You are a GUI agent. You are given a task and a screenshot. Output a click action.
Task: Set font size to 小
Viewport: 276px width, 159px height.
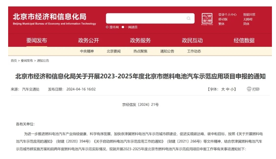click(232, 89)
